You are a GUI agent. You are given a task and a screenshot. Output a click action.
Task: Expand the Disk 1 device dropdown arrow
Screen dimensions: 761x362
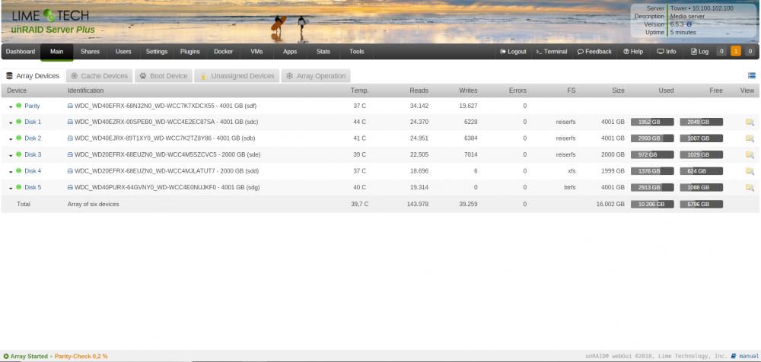point(11,122)
